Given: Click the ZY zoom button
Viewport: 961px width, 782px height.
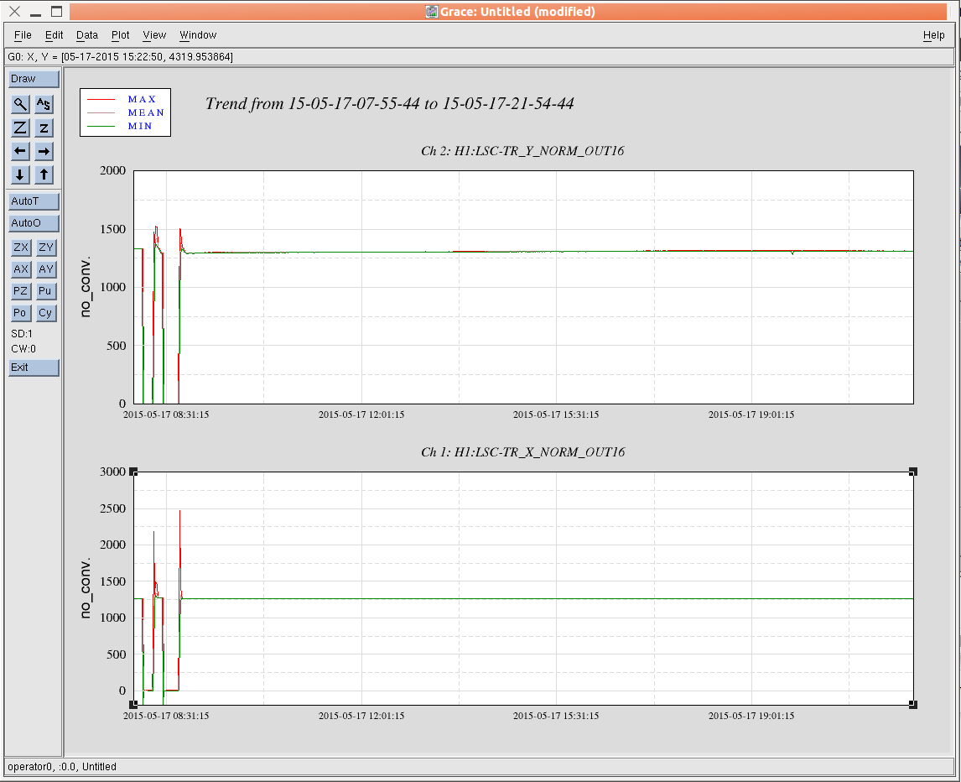Looking at the screenshot, I should 46,248.
